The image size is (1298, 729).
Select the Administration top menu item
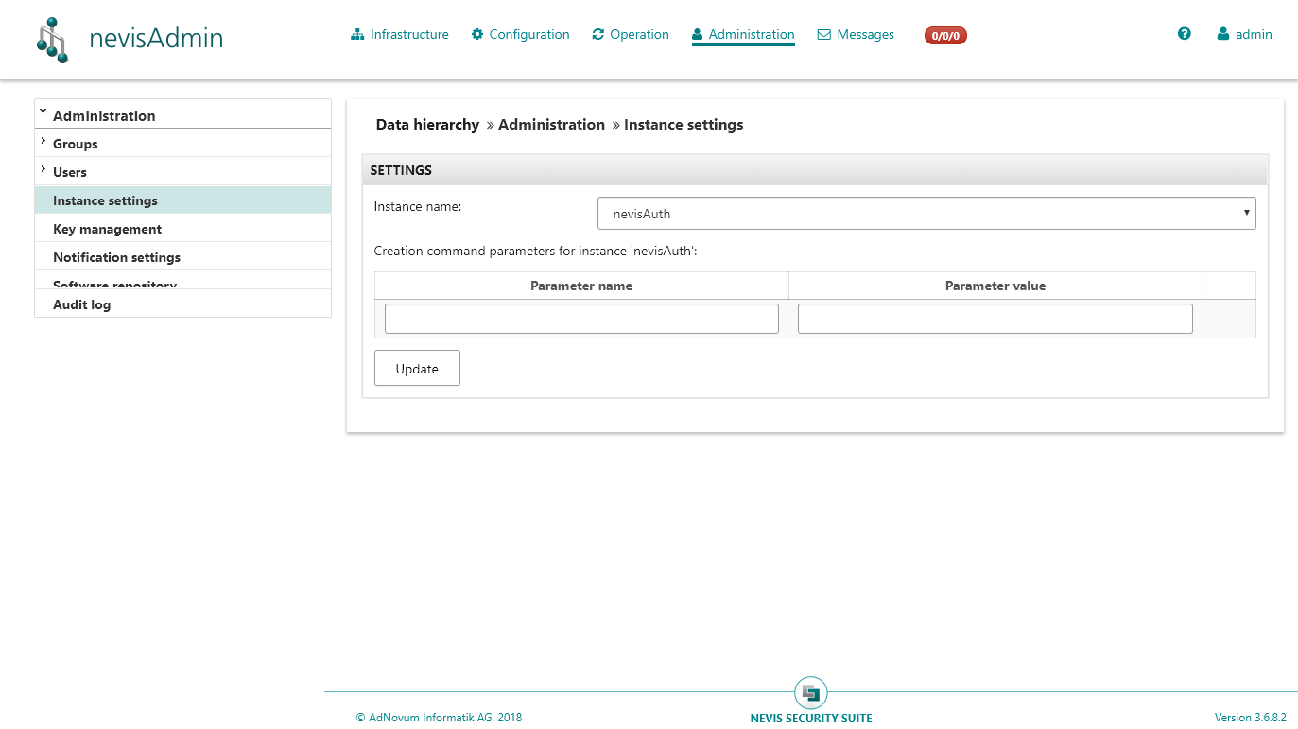tap(743, 34)
